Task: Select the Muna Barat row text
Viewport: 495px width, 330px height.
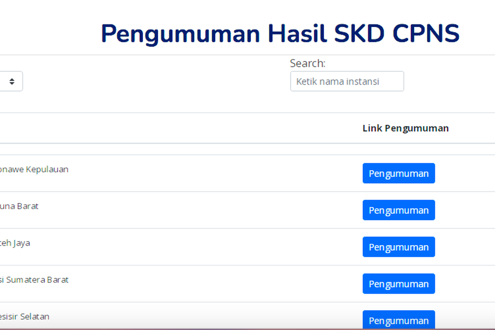Action: pyautogui.click(x=19, y=206)
